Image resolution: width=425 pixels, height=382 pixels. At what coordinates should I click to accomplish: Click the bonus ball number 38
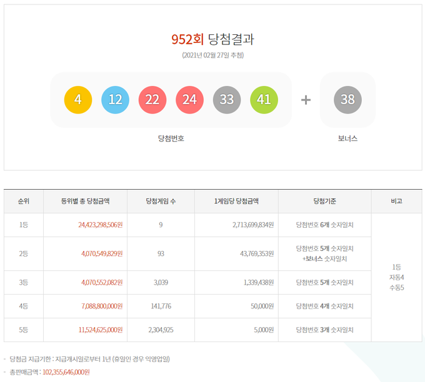[347, 100]
